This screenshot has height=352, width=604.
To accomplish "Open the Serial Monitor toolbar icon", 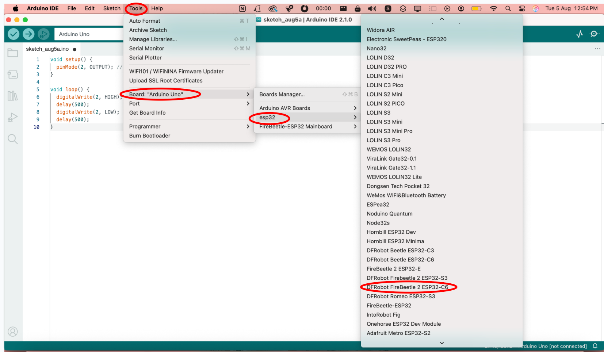I will coord(595,34).
